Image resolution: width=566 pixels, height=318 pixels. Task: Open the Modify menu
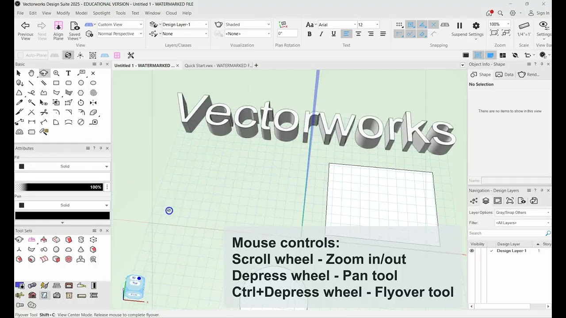(63, 13)
